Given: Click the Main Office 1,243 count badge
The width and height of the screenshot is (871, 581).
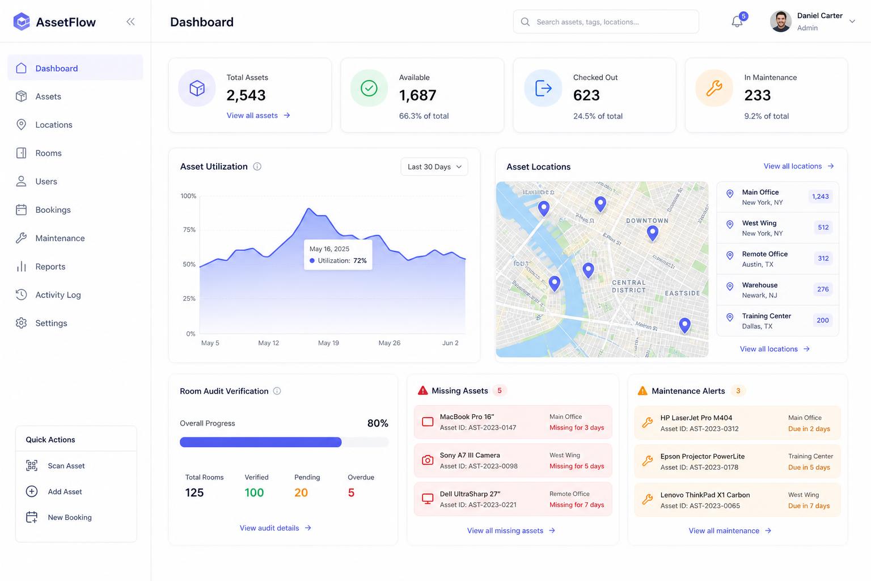Looking at the screenshot, I should click(x=820, y=196).
